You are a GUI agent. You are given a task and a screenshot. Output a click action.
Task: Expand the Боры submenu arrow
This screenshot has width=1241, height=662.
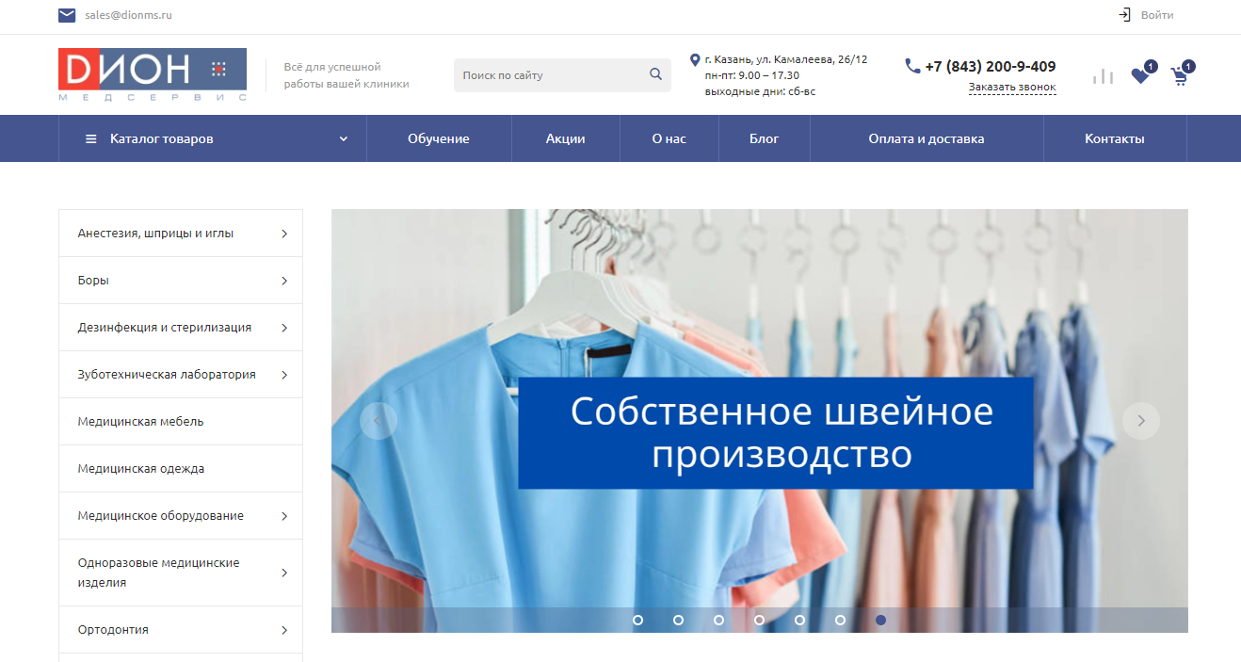(284, 281)
